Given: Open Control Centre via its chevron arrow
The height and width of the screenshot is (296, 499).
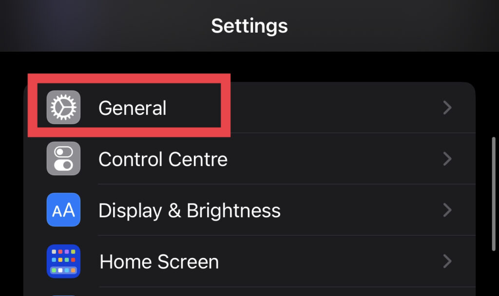Looking at the screenshot, I should [447, 159].
